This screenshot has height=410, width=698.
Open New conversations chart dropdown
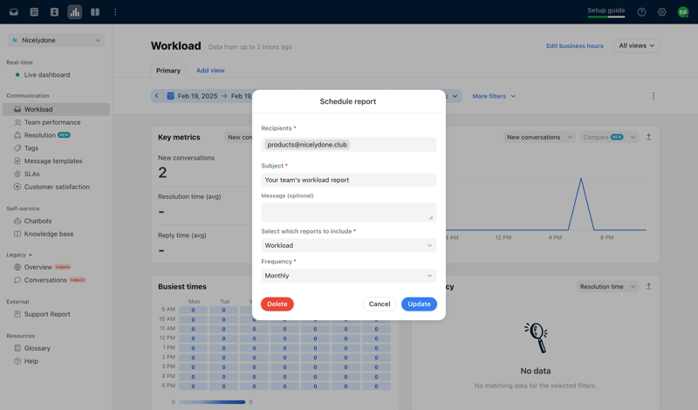(x=539, y=137)
